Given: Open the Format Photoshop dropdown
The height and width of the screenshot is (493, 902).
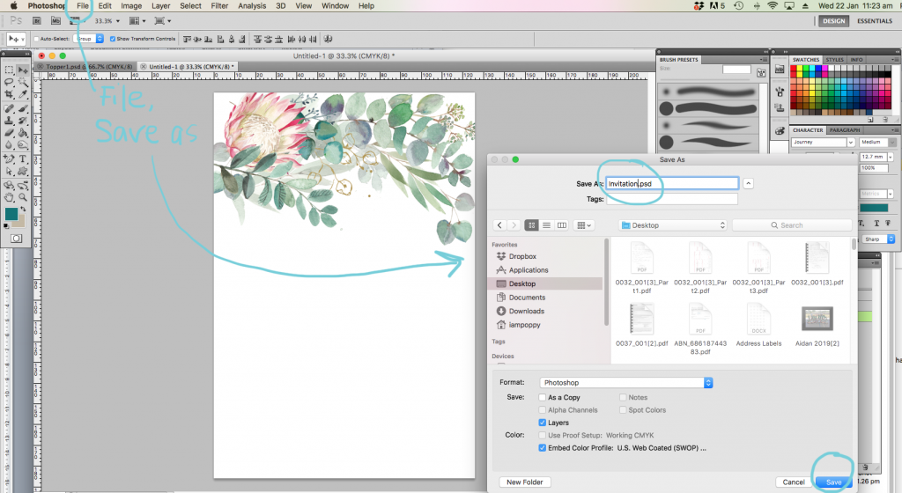Looking at the screenshot, I should pyautogui.click(x=625, y=383).
